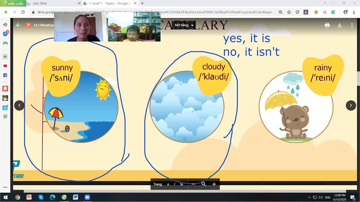
Task: Reload the current page
Action: [23, 12]
